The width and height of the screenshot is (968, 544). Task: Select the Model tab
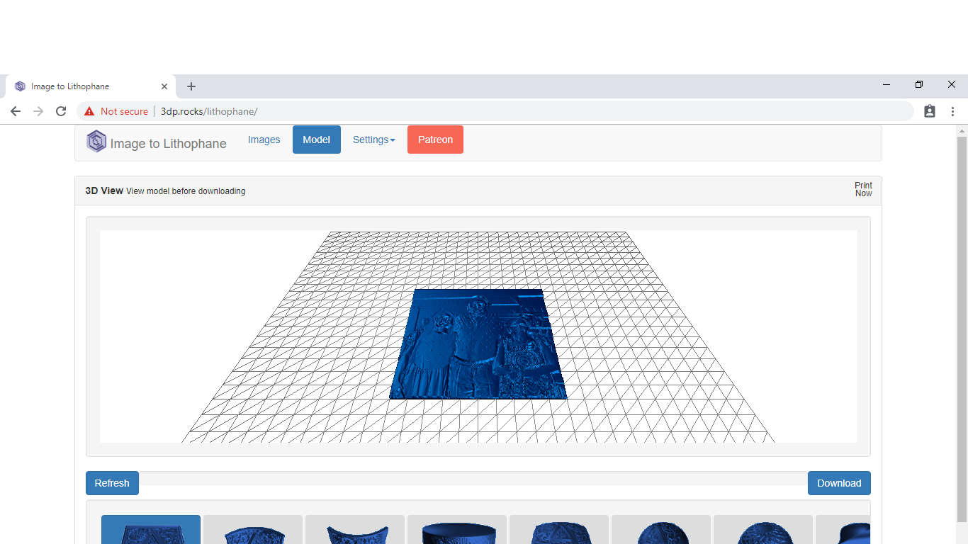[x=317, y=140]
